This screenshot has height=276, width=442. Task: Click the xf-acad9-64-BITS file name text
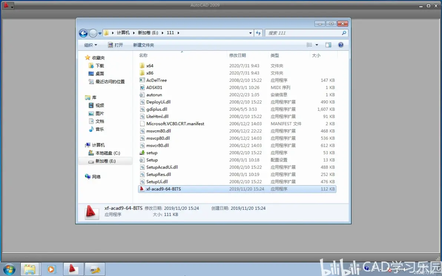tap(164, 189)
